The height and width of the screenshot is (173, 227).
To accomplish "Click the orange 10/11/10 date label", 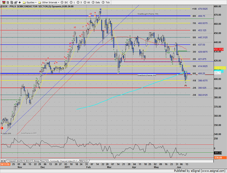I will pyautogui.click(x=5, y=164).
